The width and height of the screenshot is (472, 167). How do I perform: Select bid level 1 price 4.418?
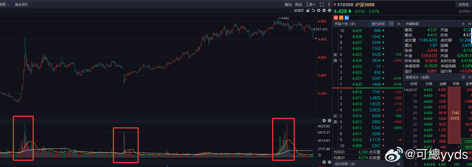pos(357,92)
